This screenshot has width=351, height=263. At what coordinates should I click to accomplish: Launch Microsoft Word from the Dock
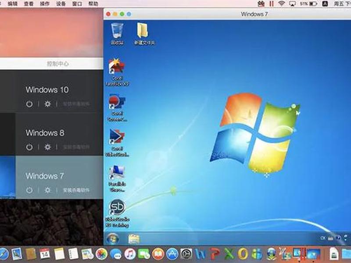click(x=200, y=254)
